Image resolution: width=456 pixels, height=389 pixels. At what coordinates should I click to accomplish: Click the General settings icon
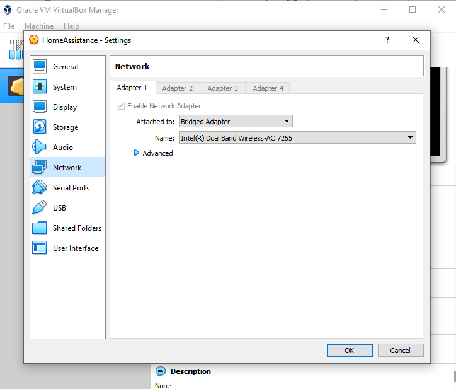pos(40,66)
